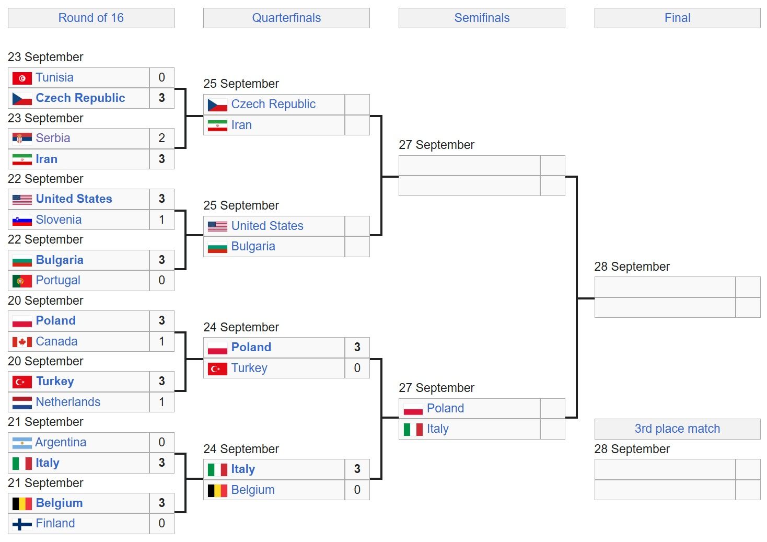This screenshot has width=767, height=542.
Task: Click the Netherlands flag in Round of 16
Action: click(x=22, y=402)
